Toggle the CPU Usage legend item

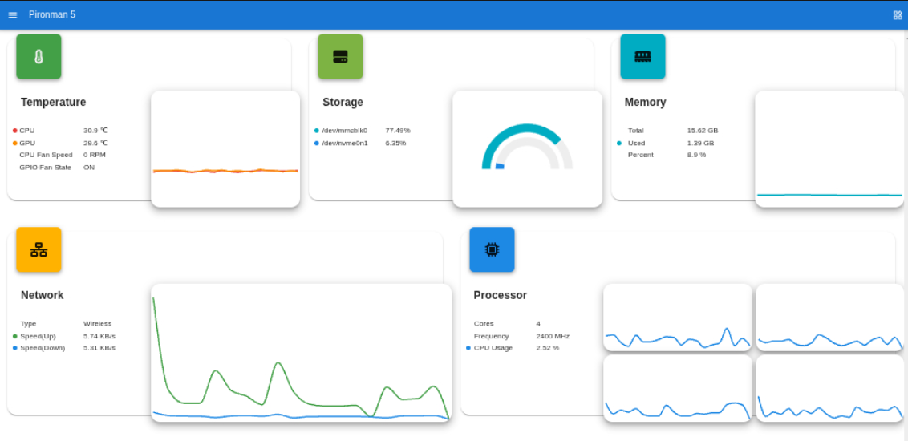(x=493, y=349)
